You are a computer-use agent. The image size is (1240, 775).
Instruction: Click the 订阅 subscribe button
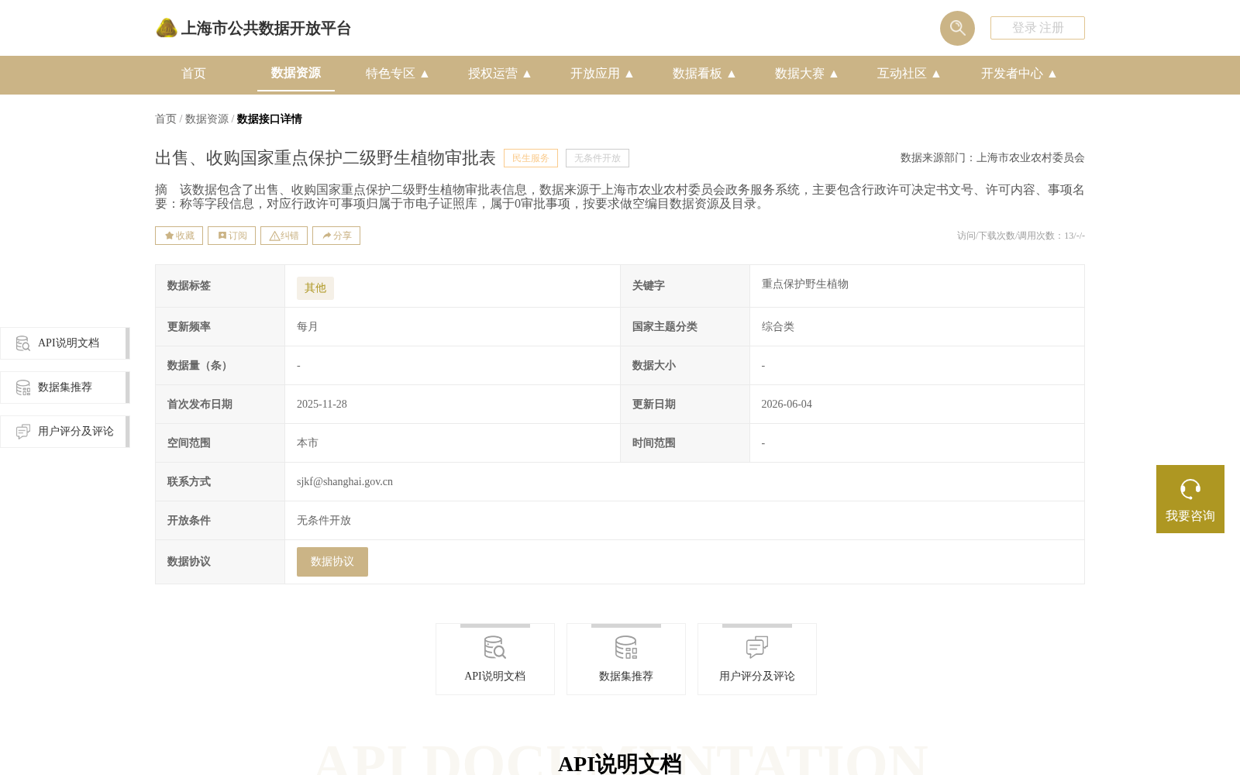pyautogui.click(x=232, y=236)
